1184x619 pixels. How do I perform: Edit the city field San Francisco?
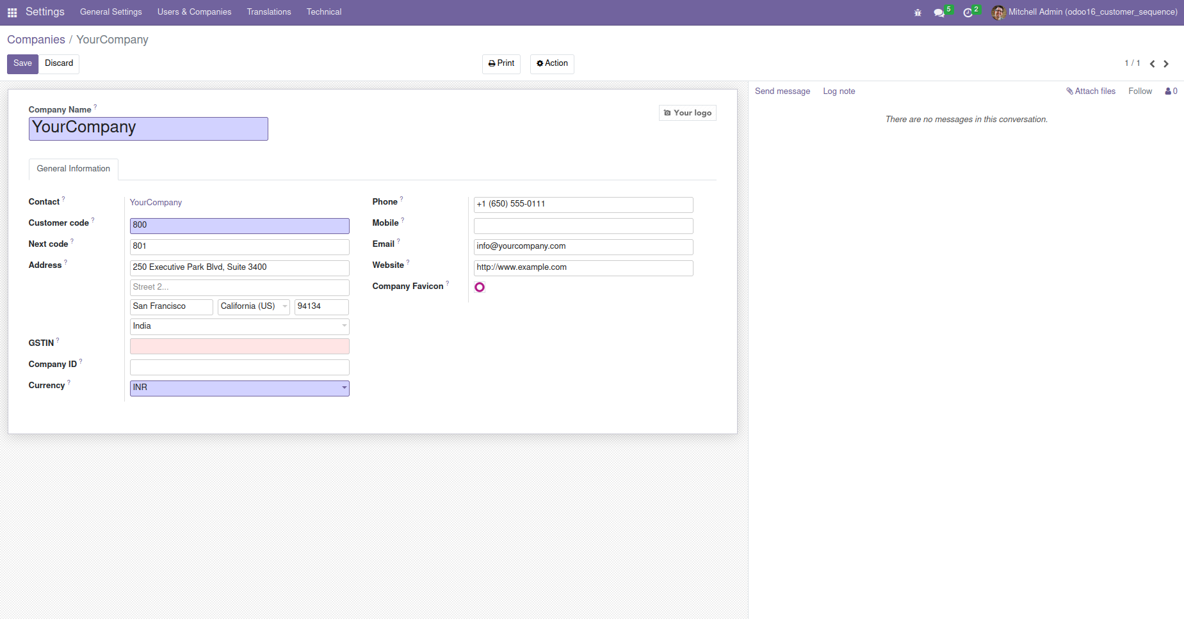pyautogui.click(x=172, y=307)
